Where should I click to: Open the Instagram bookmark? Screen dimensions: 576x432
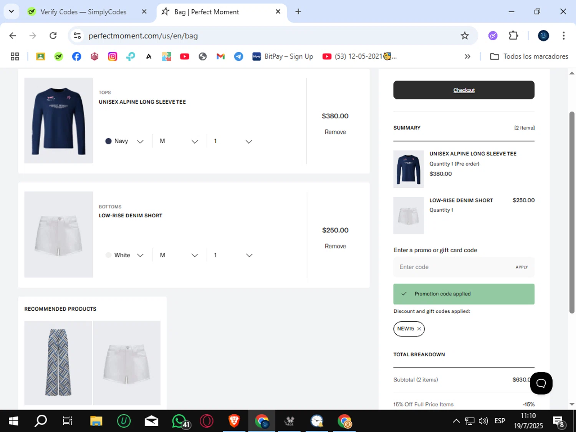click(113, 56)
